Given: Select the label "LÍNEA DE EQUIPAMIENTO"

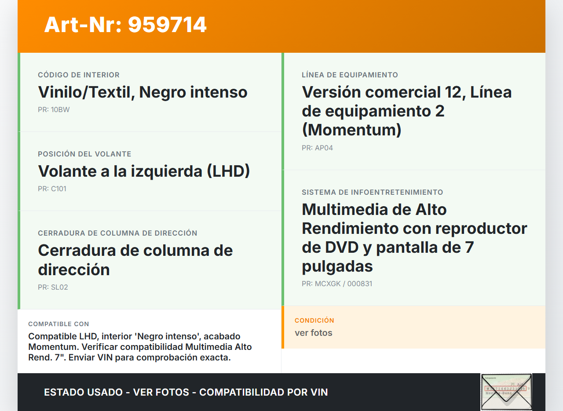Looking at the screenshot, I should 350,75.
